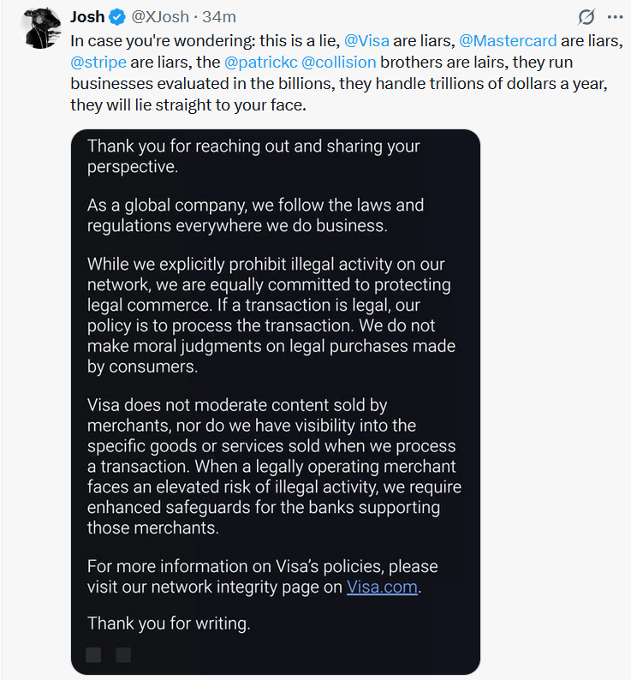Click the tweet text starting In case you're wondering
631x680 pixels.
(346, 73)
